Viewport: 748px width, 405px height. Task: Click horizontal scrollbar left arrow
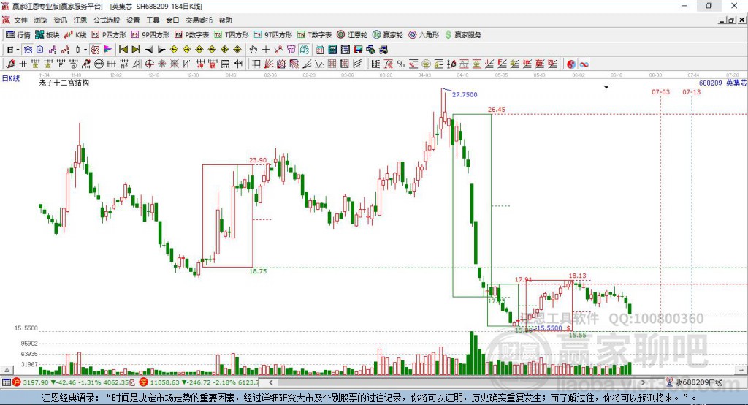pos(270,382)
